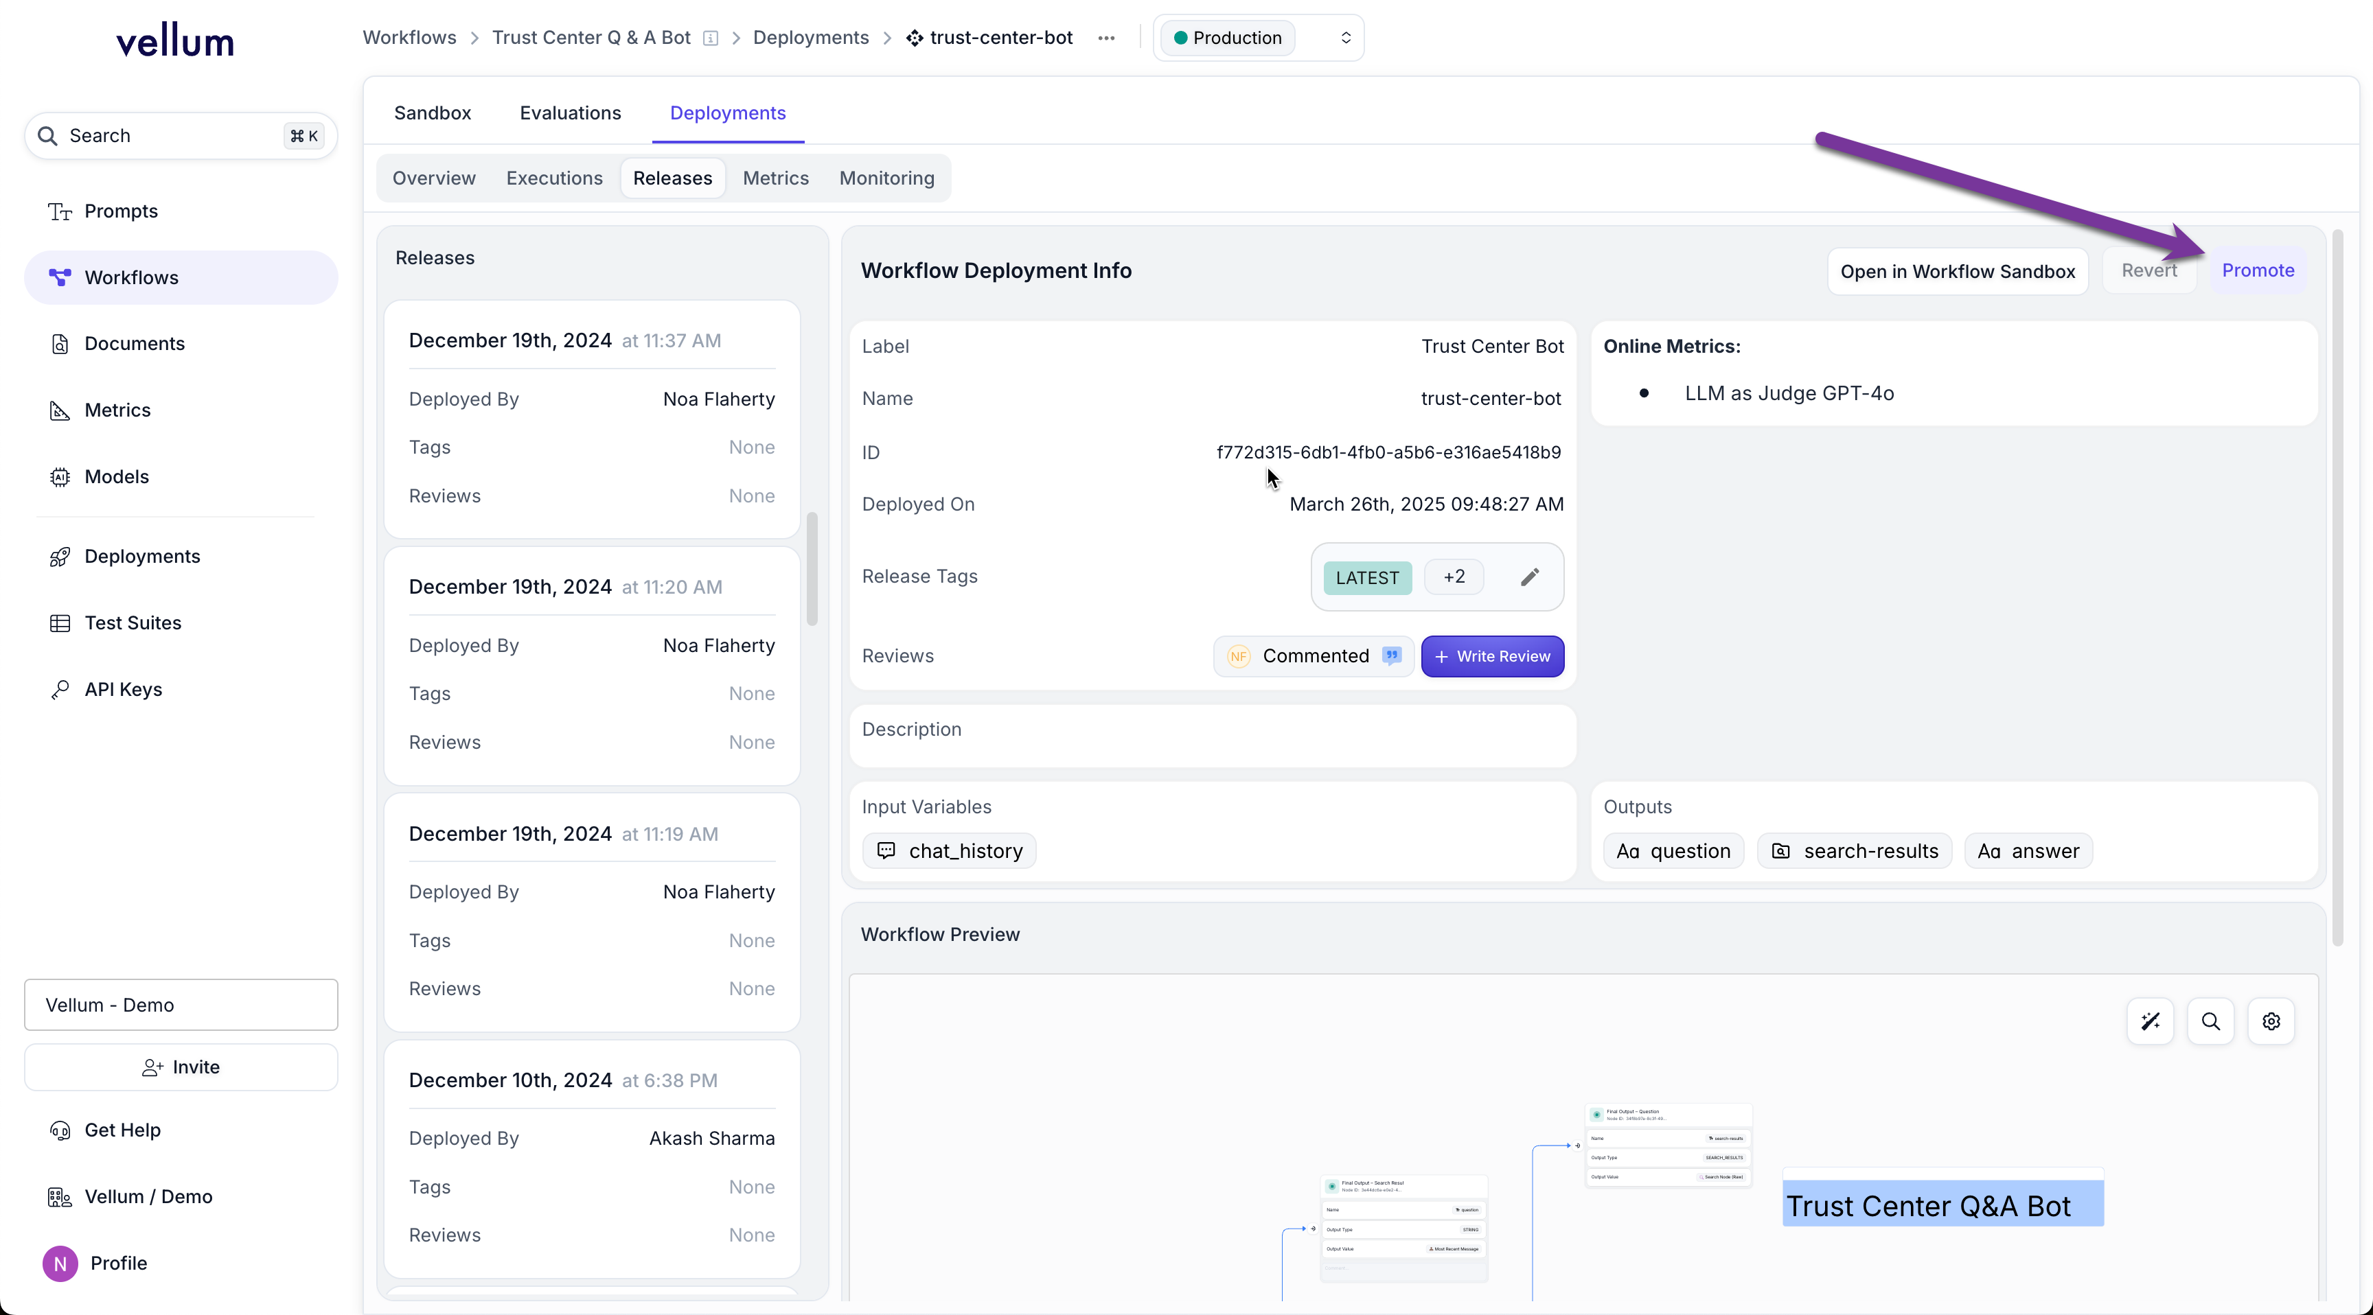Image resolution: width=2373 pixels, height=1315 pixels.
Task: Select the Executions sub-tab
Action: pos(553,178)
